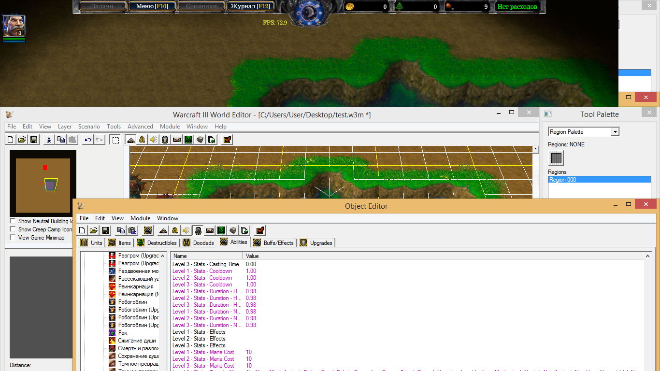Click New icon in Object Editor toolbar

coord(82,230)
